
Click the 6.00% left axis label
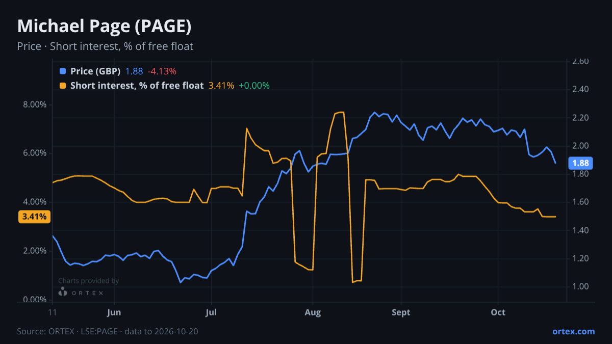point(35,153)
